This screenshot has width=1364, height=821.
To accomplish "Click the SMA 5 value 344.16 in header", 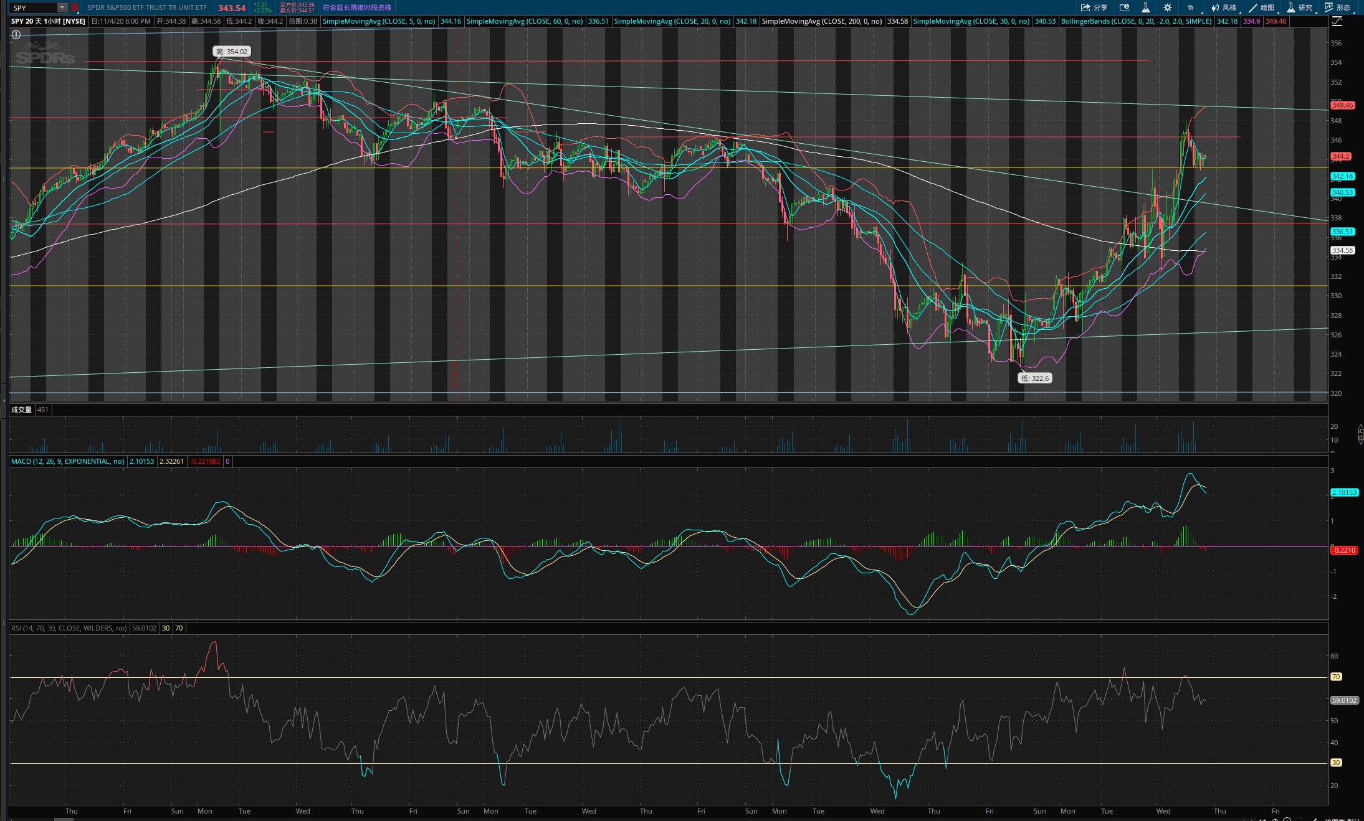I will pos(451,21).
